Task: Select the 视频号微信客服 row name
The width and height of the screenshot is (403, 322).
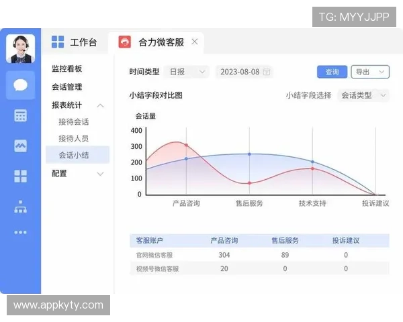Action: [158, 269]
